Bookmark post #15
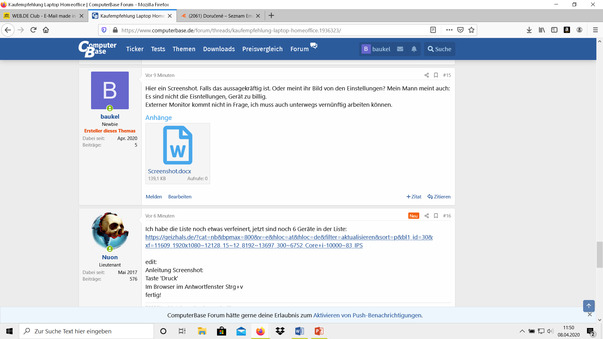 point(436,75)
